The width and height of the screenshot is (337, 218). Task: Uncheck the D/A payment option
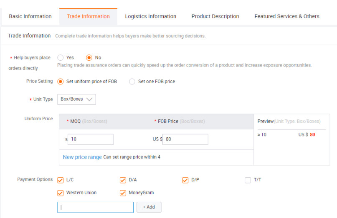123,180
